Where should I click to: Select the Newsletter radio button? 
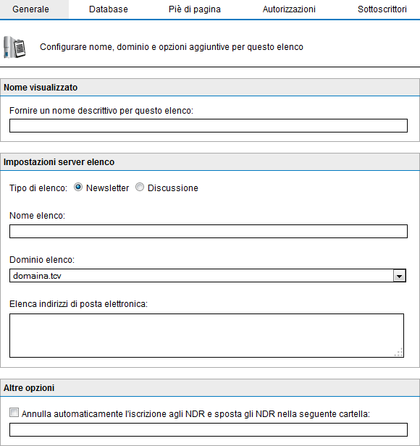[x=78, y=187]
